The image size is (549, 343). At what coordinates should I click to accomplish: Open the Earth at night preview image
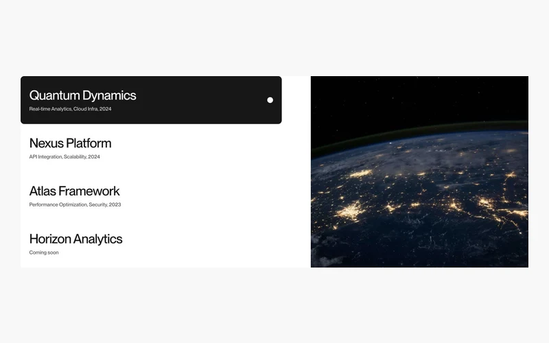419,172
